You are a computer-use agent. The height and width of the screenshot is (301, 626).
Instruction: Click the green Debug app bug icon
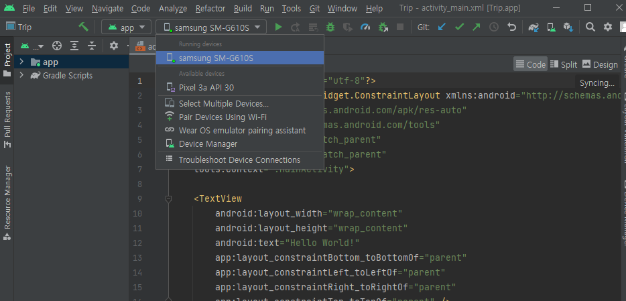pos(330,27)
